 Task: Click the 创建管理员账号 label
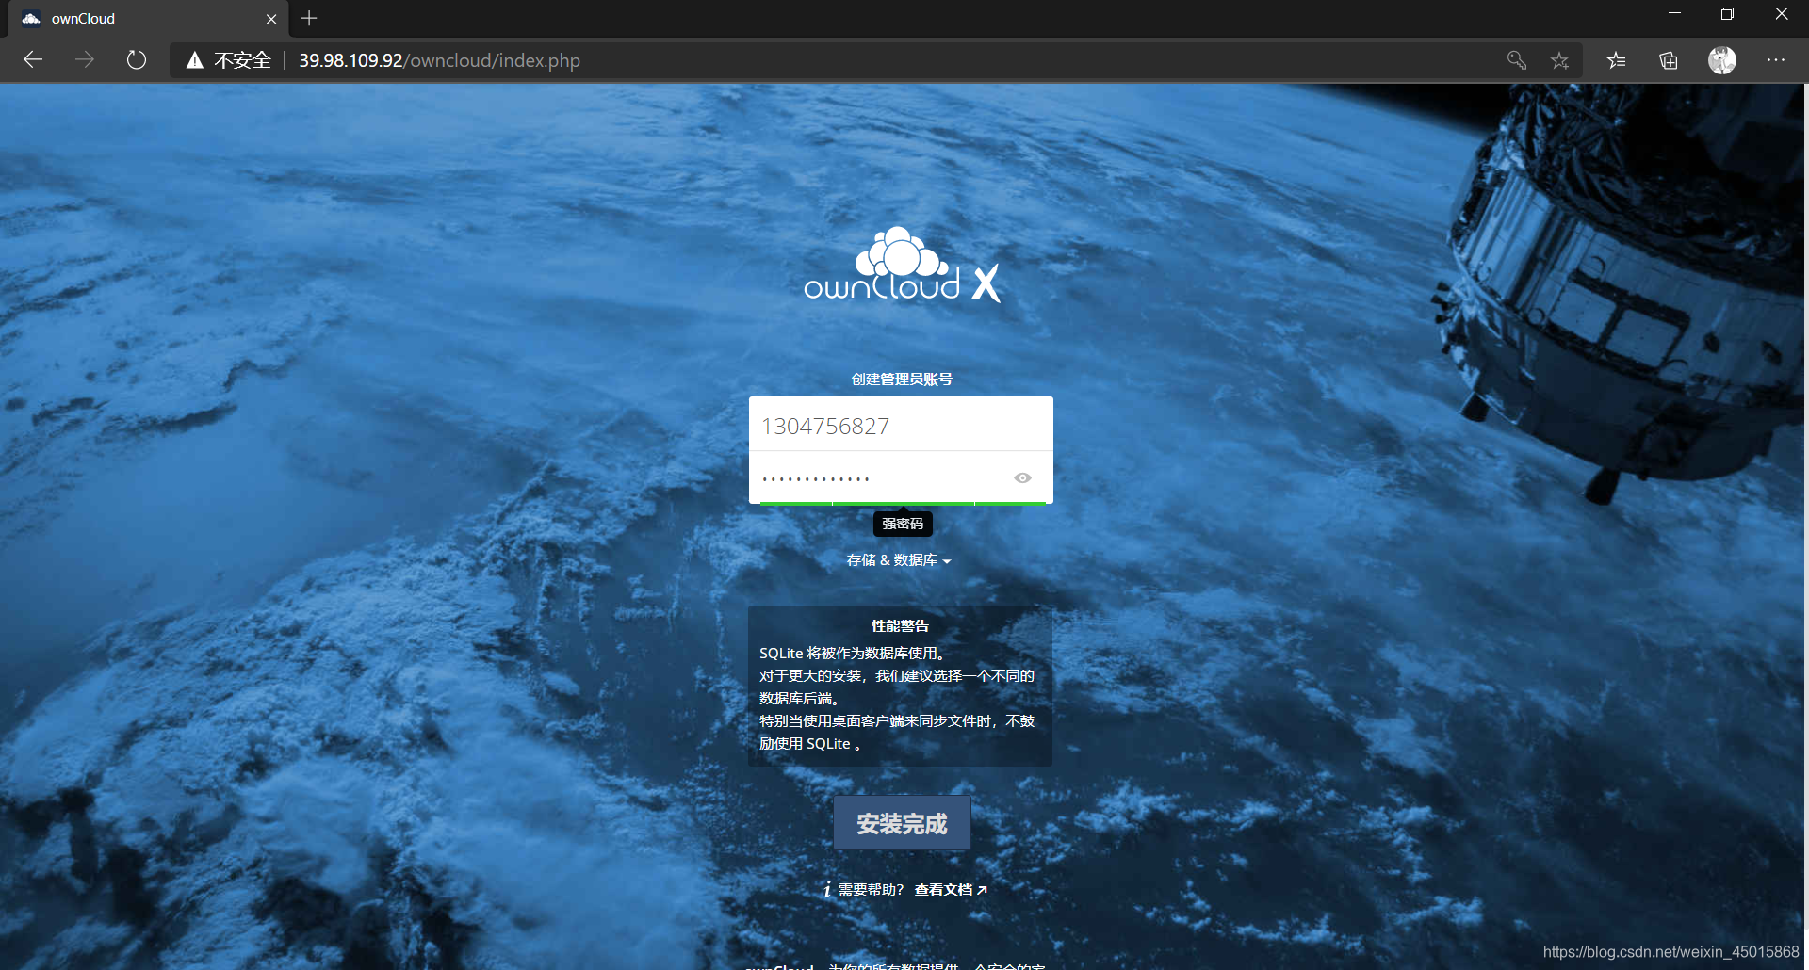[902, 380]
